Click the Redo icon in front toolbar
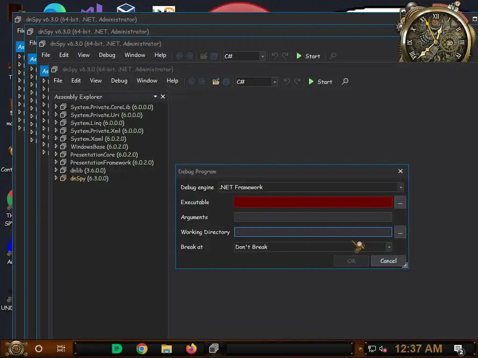 pyautogui.click(x=297, y=81)
